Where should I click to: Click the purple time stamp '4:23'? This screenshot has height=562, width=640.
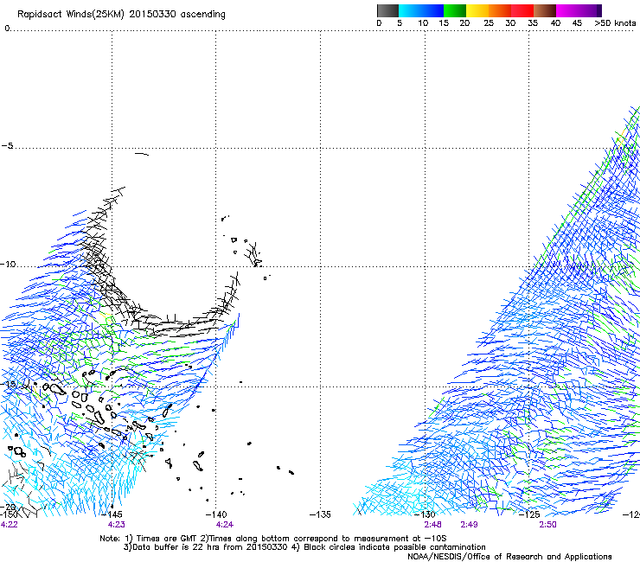pyautogui.click(x=117, y=525)
